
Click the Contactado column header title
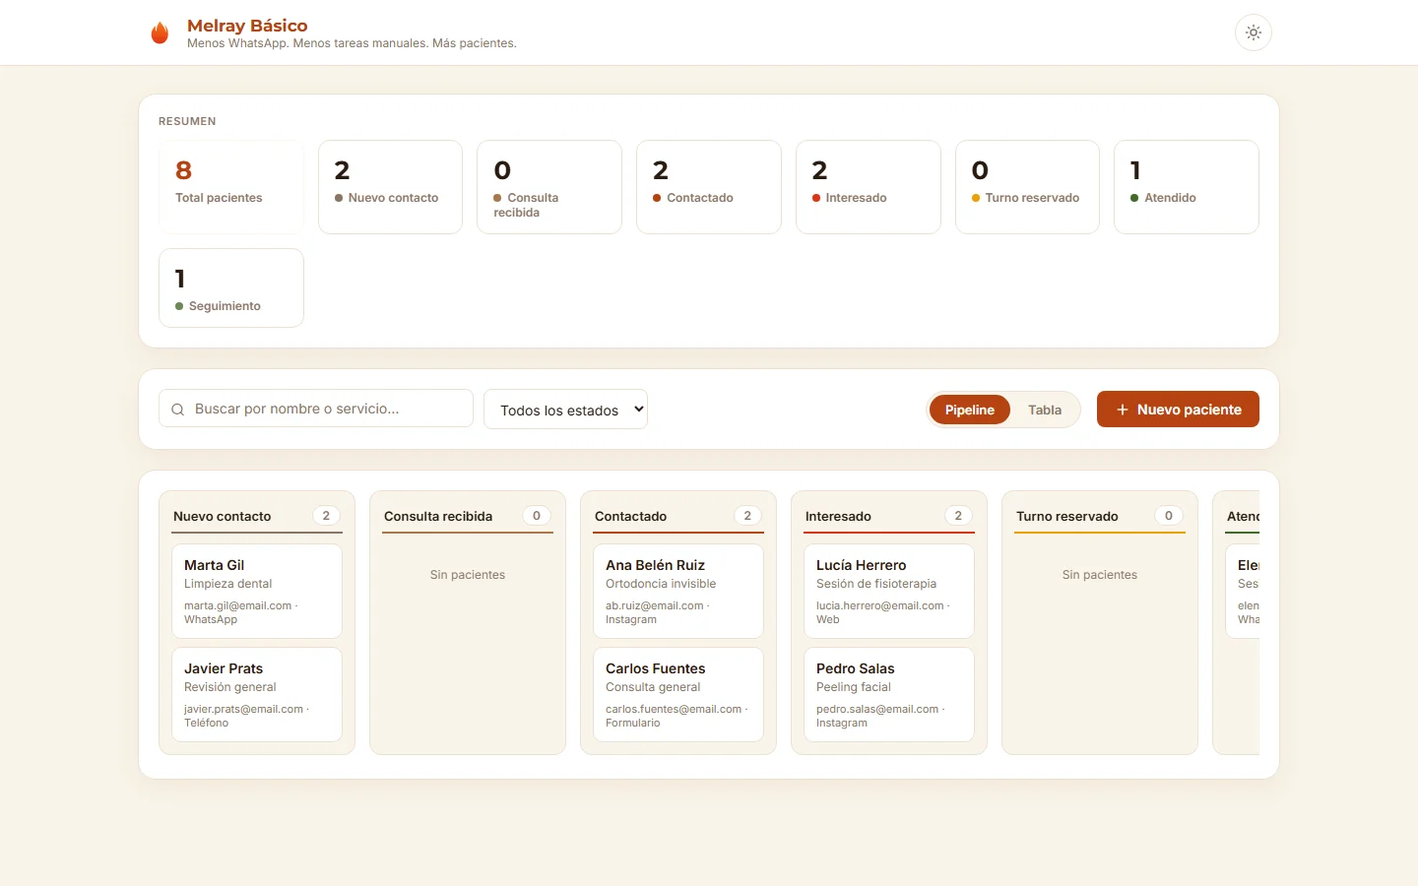pos(631,516)
